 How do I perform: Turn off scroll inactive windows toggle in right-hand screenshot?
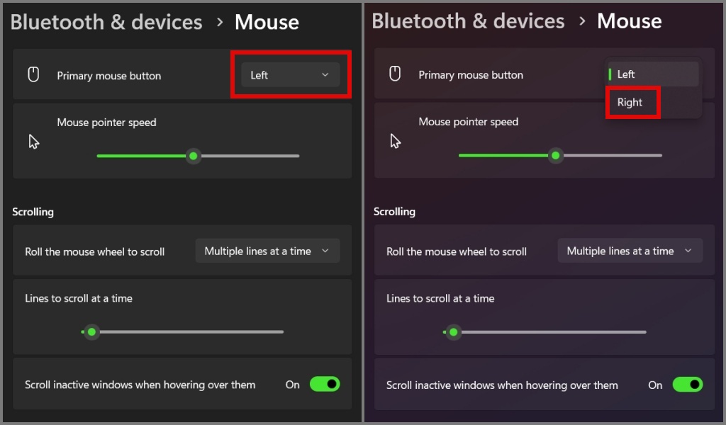(x=687, y=385)
